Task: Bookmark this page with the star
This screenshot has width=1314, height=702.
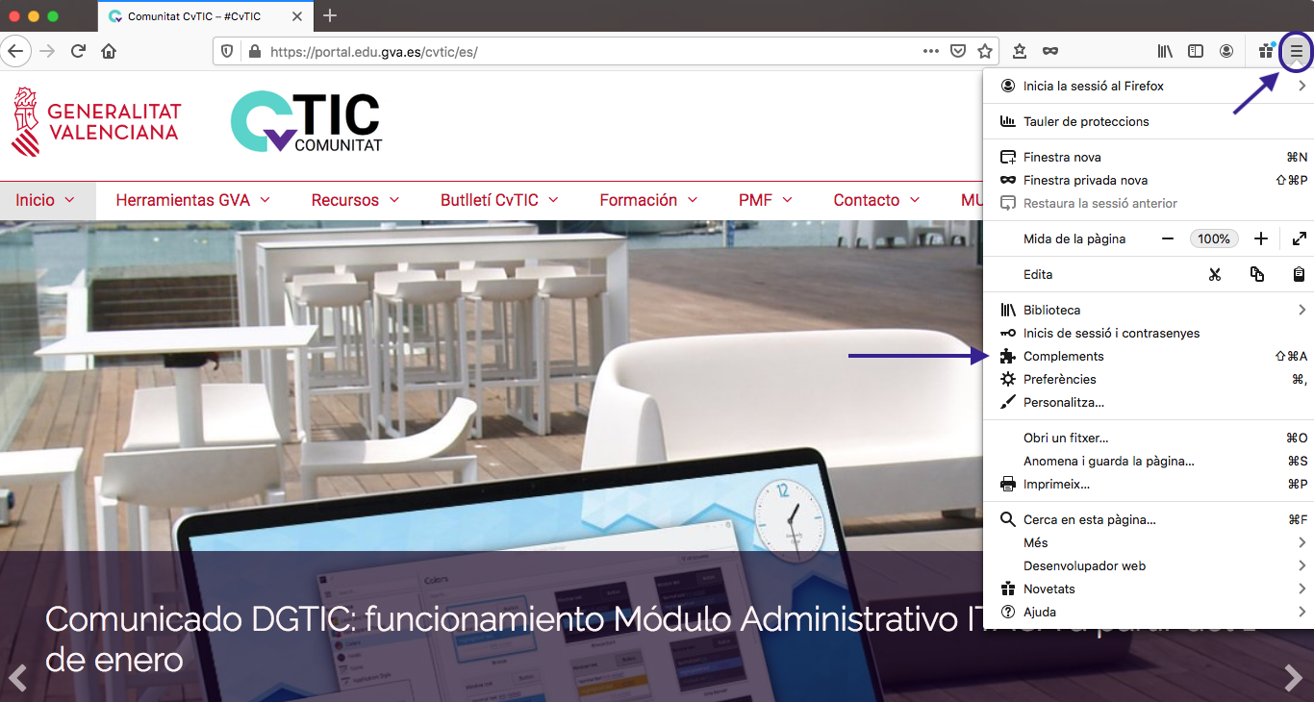Action: point(985,51)
